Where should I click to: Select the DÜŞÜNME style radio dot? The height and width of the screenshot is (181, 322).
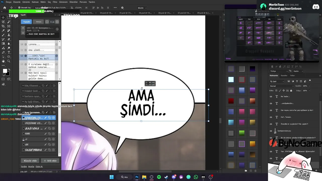pos(23,123)
